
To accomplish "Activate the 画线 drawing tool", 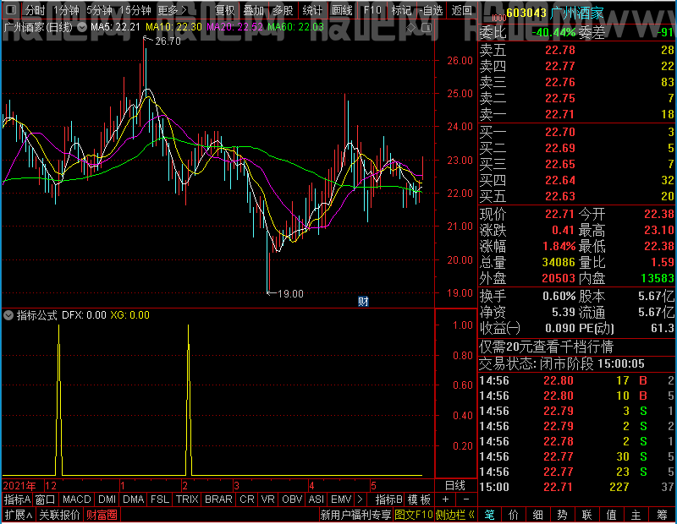I will point(342,10).
